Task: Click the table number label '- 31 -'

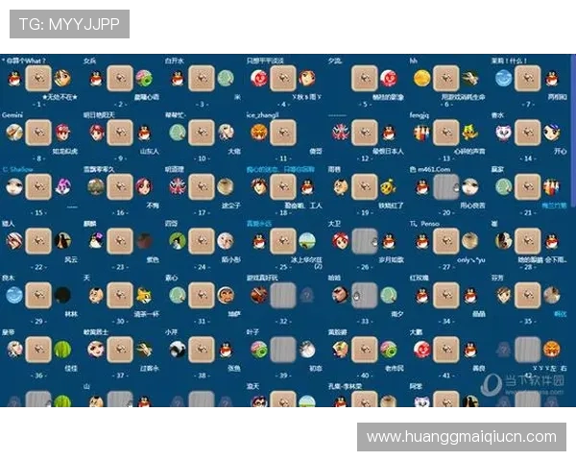Action: (x=202, y=322)
